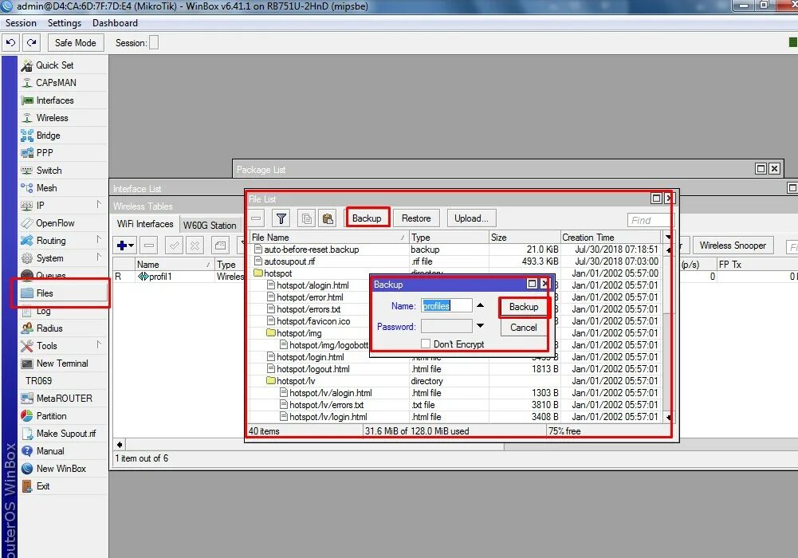The width and height of the screenshot is (798, 558).
Task: Select the hotspot/lv directory row
Action: (455, 381)
